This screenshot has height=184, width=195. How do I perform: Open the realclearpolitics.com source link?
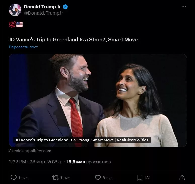pos(30,151)
